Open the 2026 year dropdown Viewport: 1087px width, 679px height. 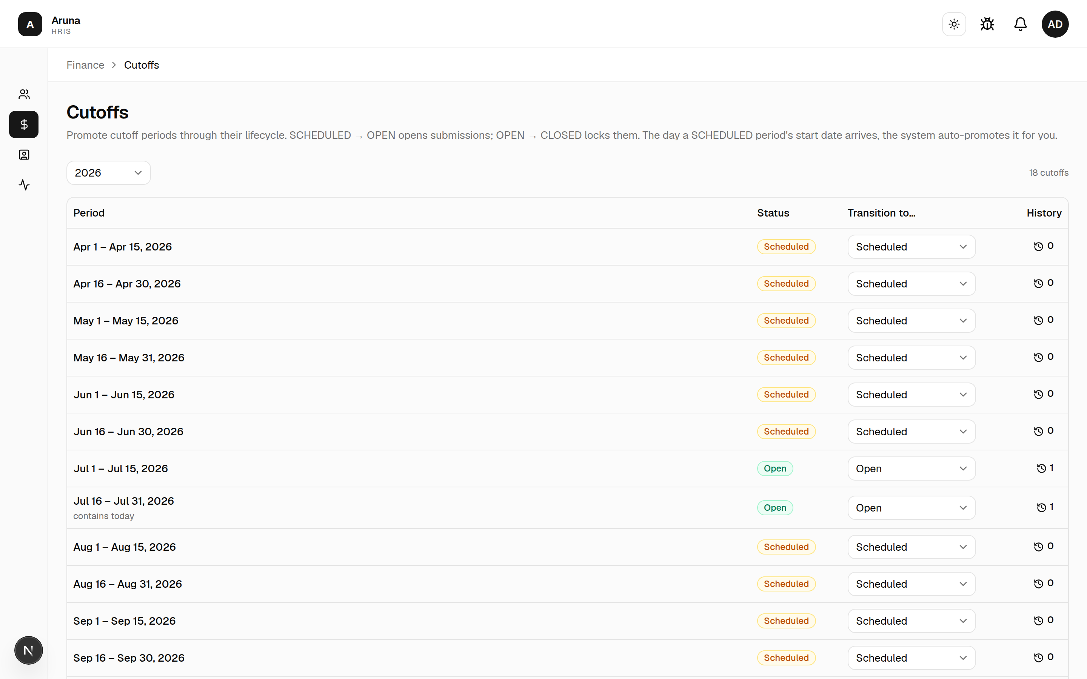click(108, 173)
